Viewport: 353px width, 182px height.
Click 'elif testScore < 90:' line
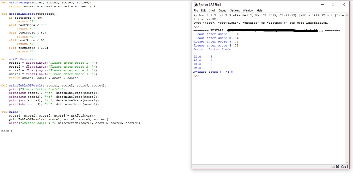[x=28, y=40]
